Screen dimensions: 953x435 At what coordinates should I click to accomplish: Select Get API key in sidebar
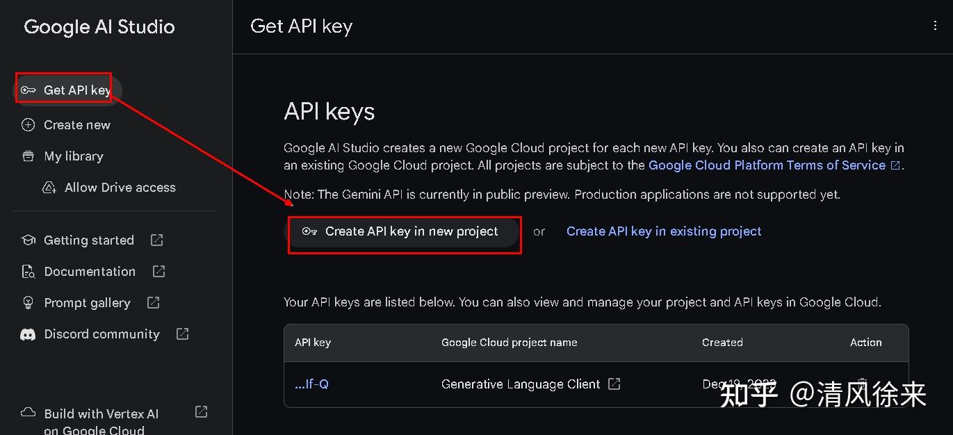[x=76, y=90]
